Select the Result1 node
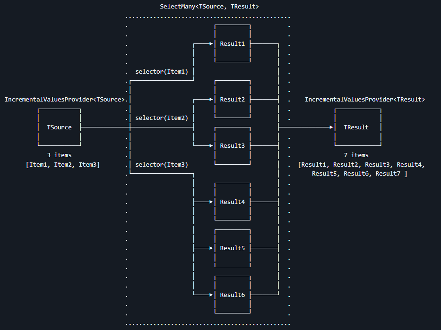The image size is (441, 330). 232,43
